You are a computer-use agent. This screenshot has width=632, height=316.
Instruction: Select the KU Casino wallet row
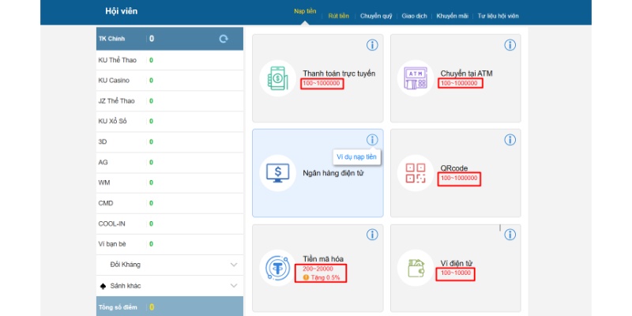point(170,81)
